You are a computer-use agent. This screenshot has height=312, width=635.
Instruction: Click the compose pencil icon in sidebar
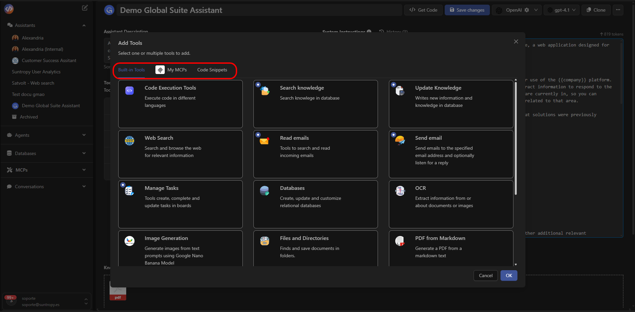[x=85, y=8]
